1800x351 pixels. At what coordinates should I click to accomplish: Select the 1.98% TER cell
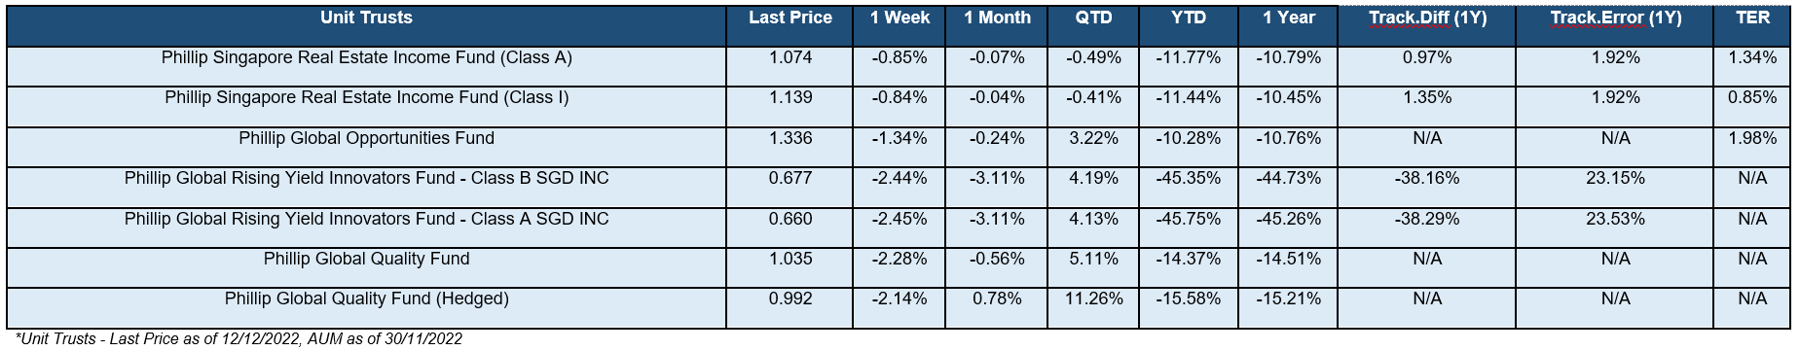pyautogui.click(x=1752, y=138)
